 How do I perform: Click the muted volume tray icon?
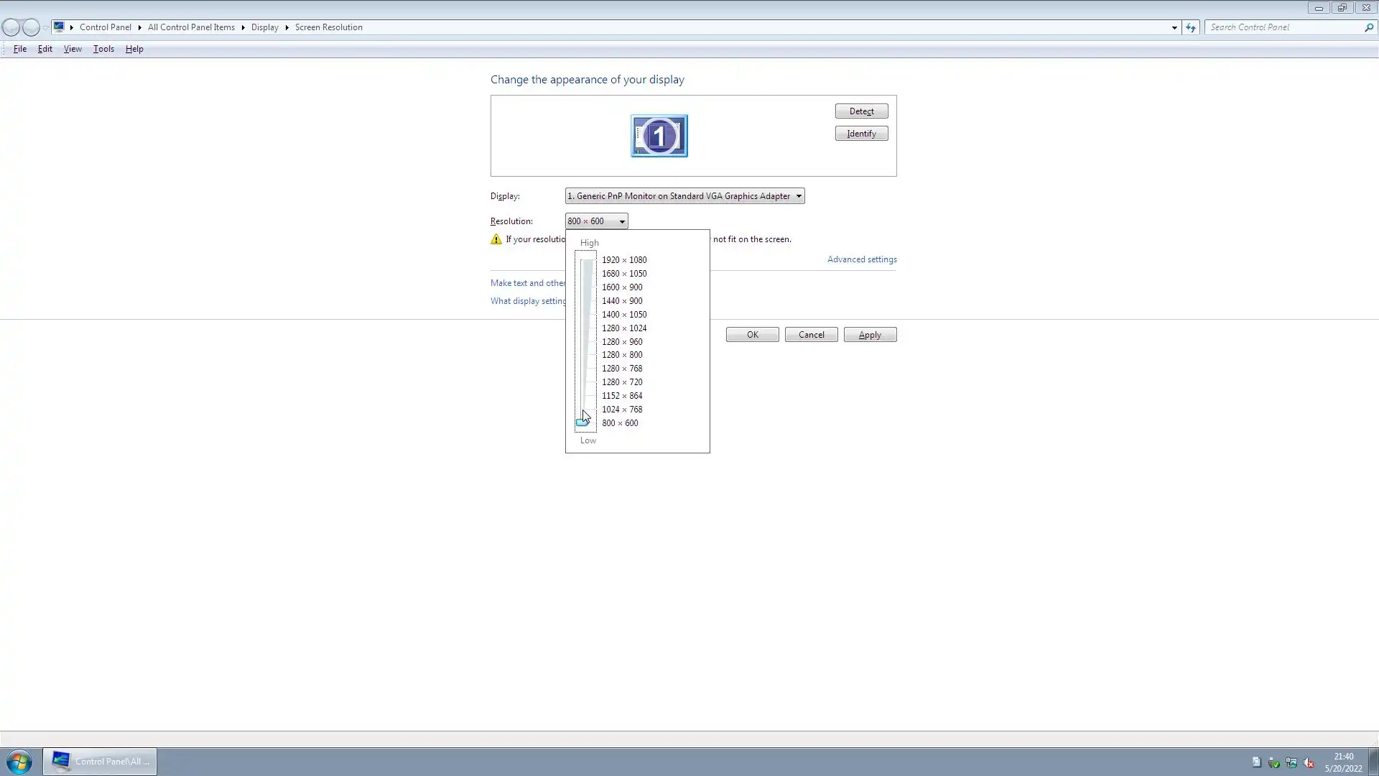click(1309, 763)
